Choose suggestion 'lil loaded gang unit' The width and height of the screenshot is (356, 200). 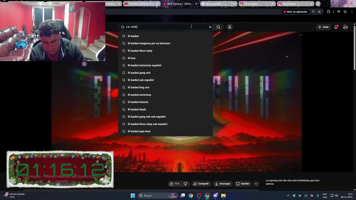pos(166,73)
